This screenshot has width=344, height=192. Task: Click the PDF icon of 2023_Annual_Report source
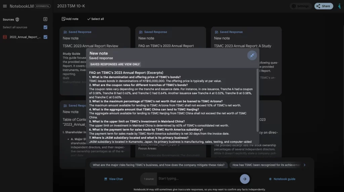(x=5, y=37)
